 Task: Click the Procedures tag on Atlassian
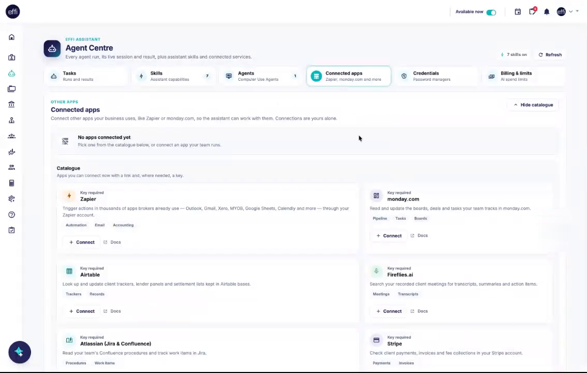[76, 363]
